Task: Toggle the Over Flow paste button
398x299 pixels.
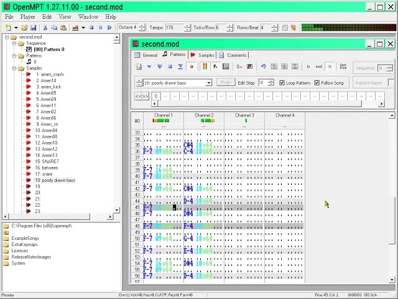Action: (343, 67)
